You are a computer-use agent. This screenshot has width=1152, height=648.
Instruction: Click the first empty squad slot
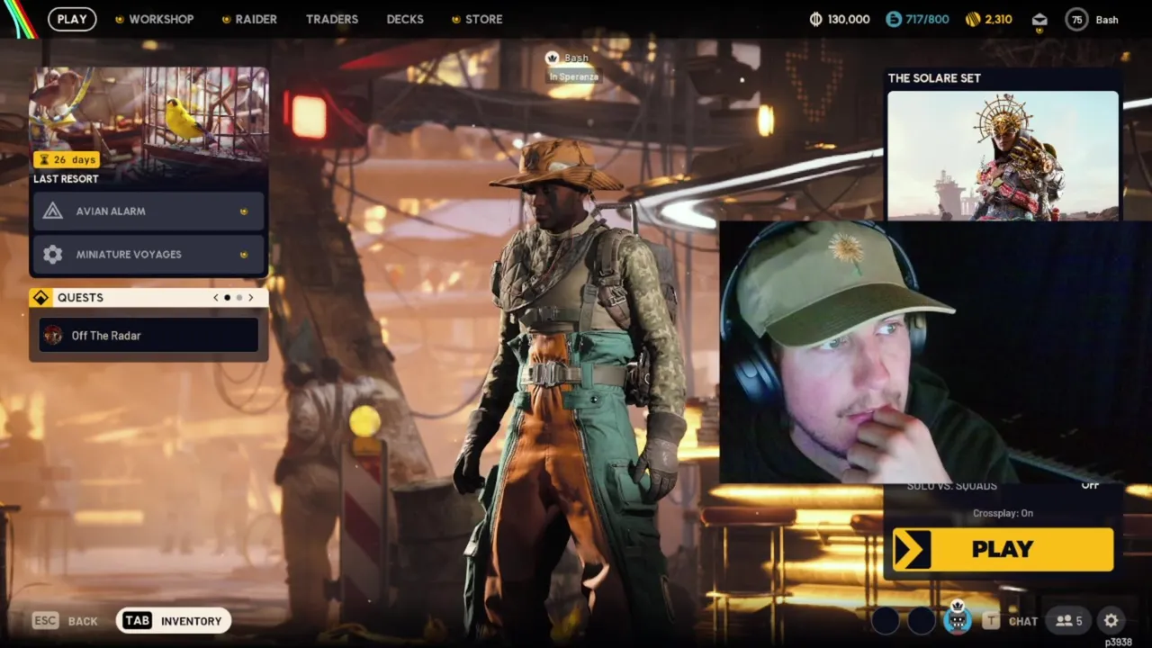pos(886,620)
